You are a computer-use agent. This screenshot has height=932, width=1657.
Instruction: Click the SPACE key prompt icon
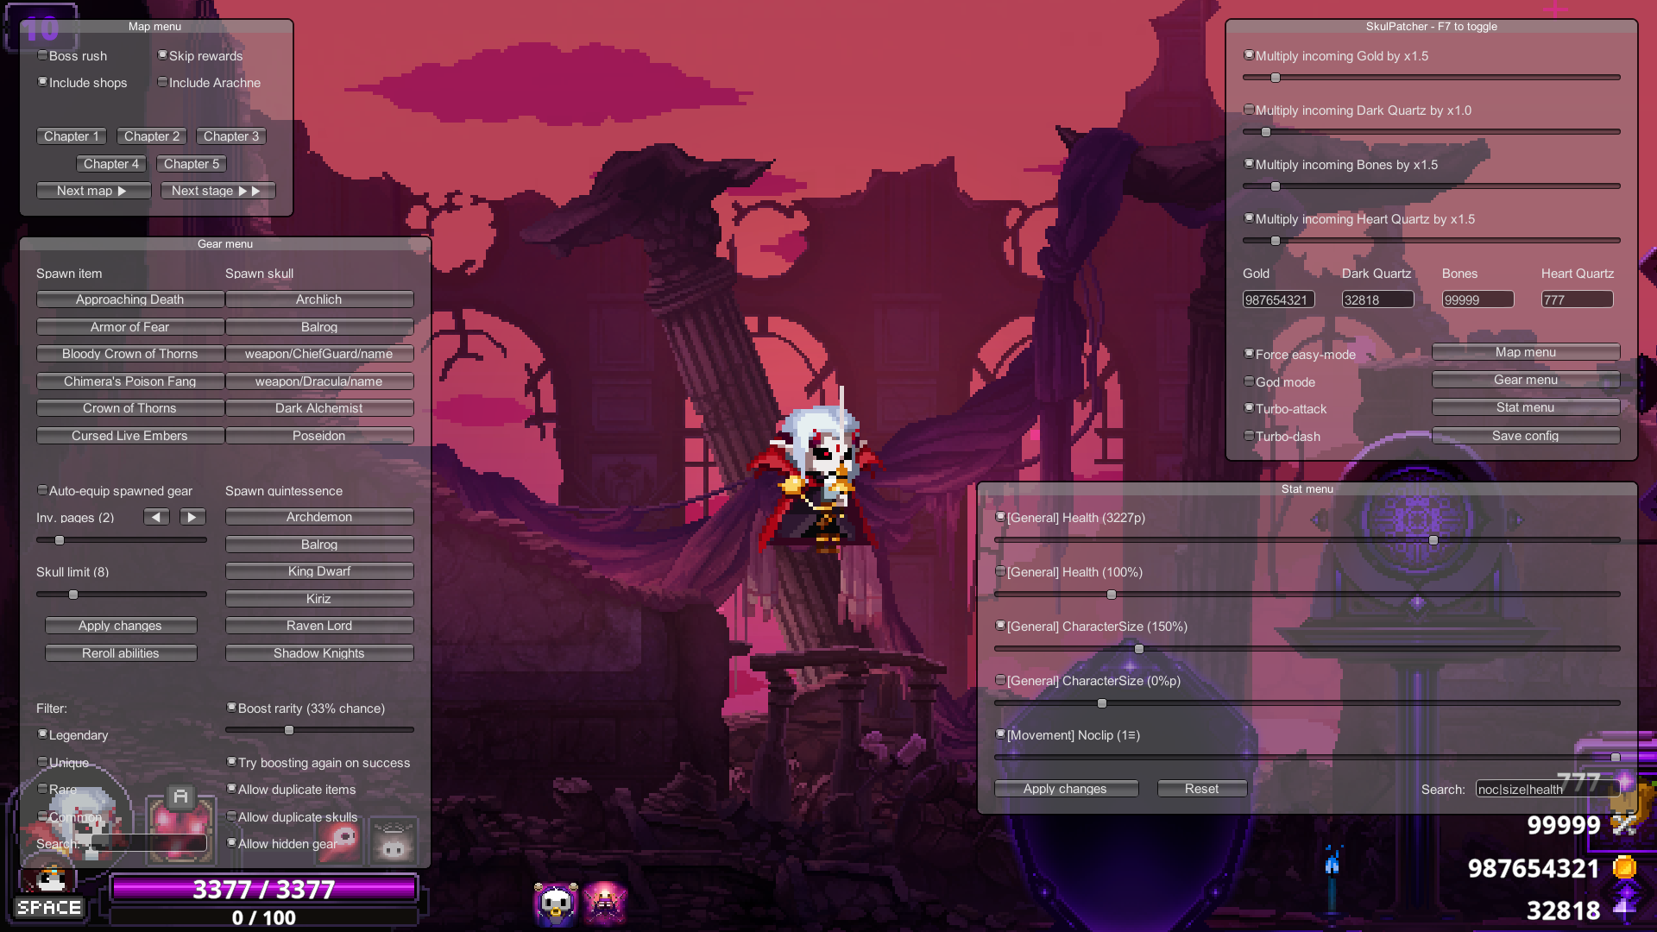[x=49, y=908]
